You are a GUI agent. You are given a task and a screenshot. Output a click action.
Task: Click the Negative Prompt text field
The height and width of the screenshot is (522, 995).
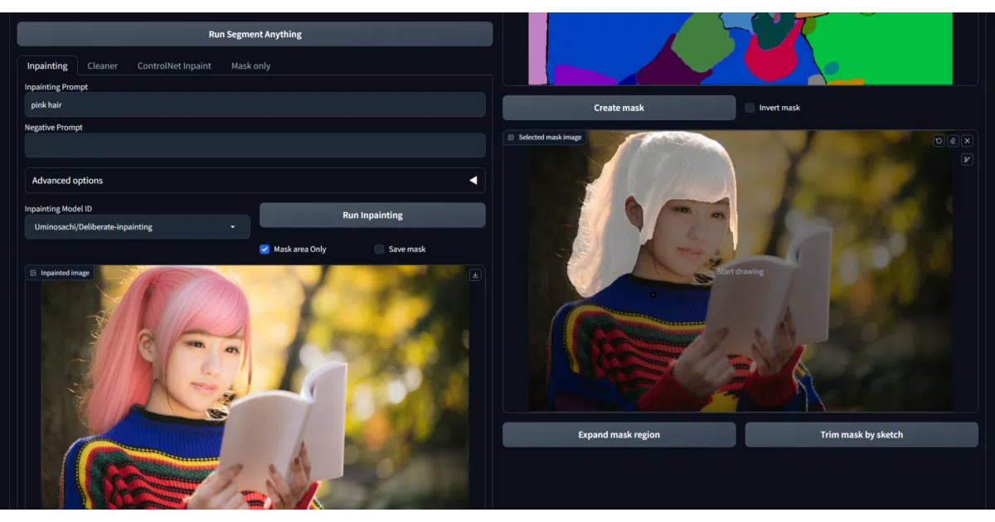[x=255, y=146]
